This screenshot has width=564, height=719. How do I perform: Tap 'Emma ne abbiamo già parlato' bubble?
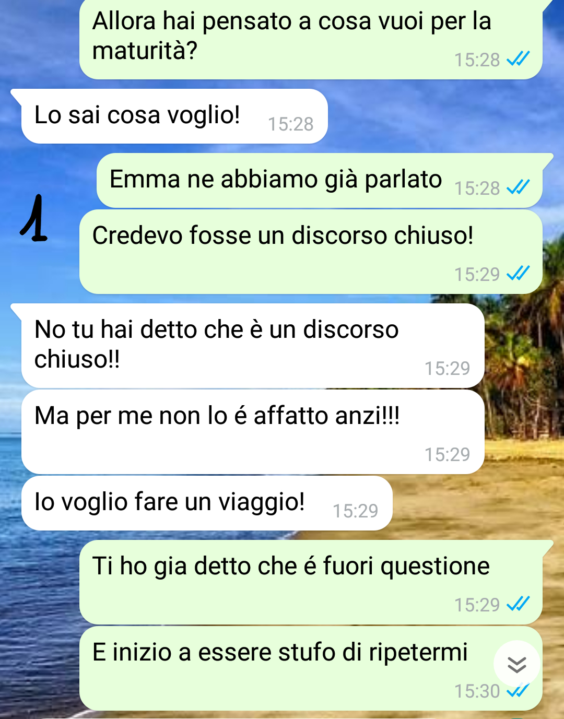click(x=320, y=180)
